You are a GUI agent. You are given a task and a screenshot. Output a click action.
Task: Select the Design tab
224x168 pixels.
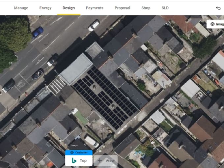coord(69,8)
